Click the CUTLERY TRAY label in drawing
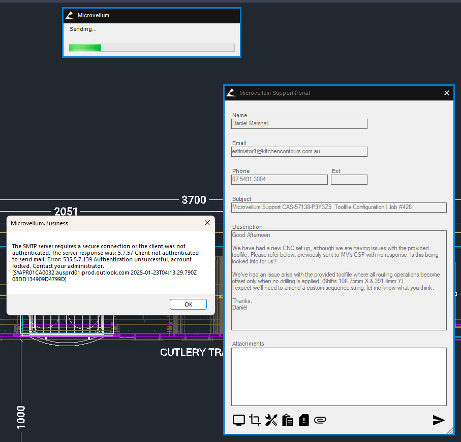461x442 pixels. click(192, 352)
